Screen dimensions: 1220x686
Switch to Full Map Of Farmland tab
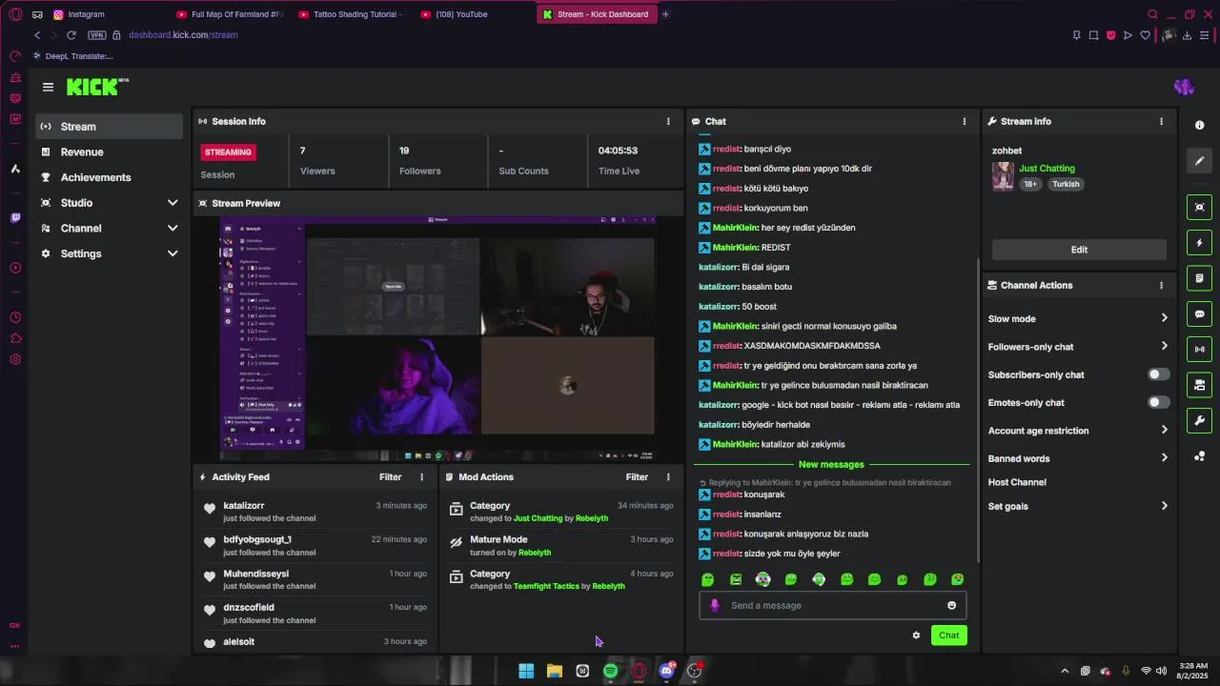[x=229, y=14]
